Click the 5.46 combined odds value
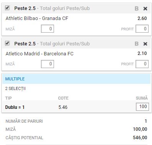 [x=63, y=107]
